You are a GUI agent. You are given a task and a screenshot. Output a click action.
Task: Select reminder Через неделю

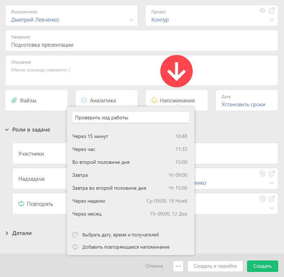130,201
